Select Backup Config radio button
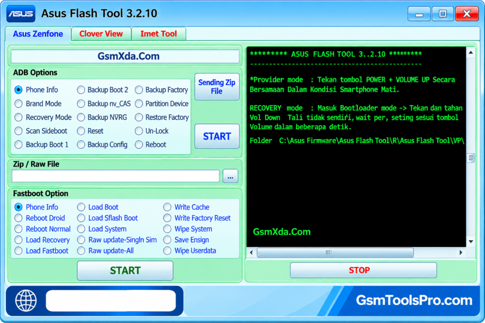Image resolution: width=485 pixels, height=323 pixels. click(x=81, y=145)
